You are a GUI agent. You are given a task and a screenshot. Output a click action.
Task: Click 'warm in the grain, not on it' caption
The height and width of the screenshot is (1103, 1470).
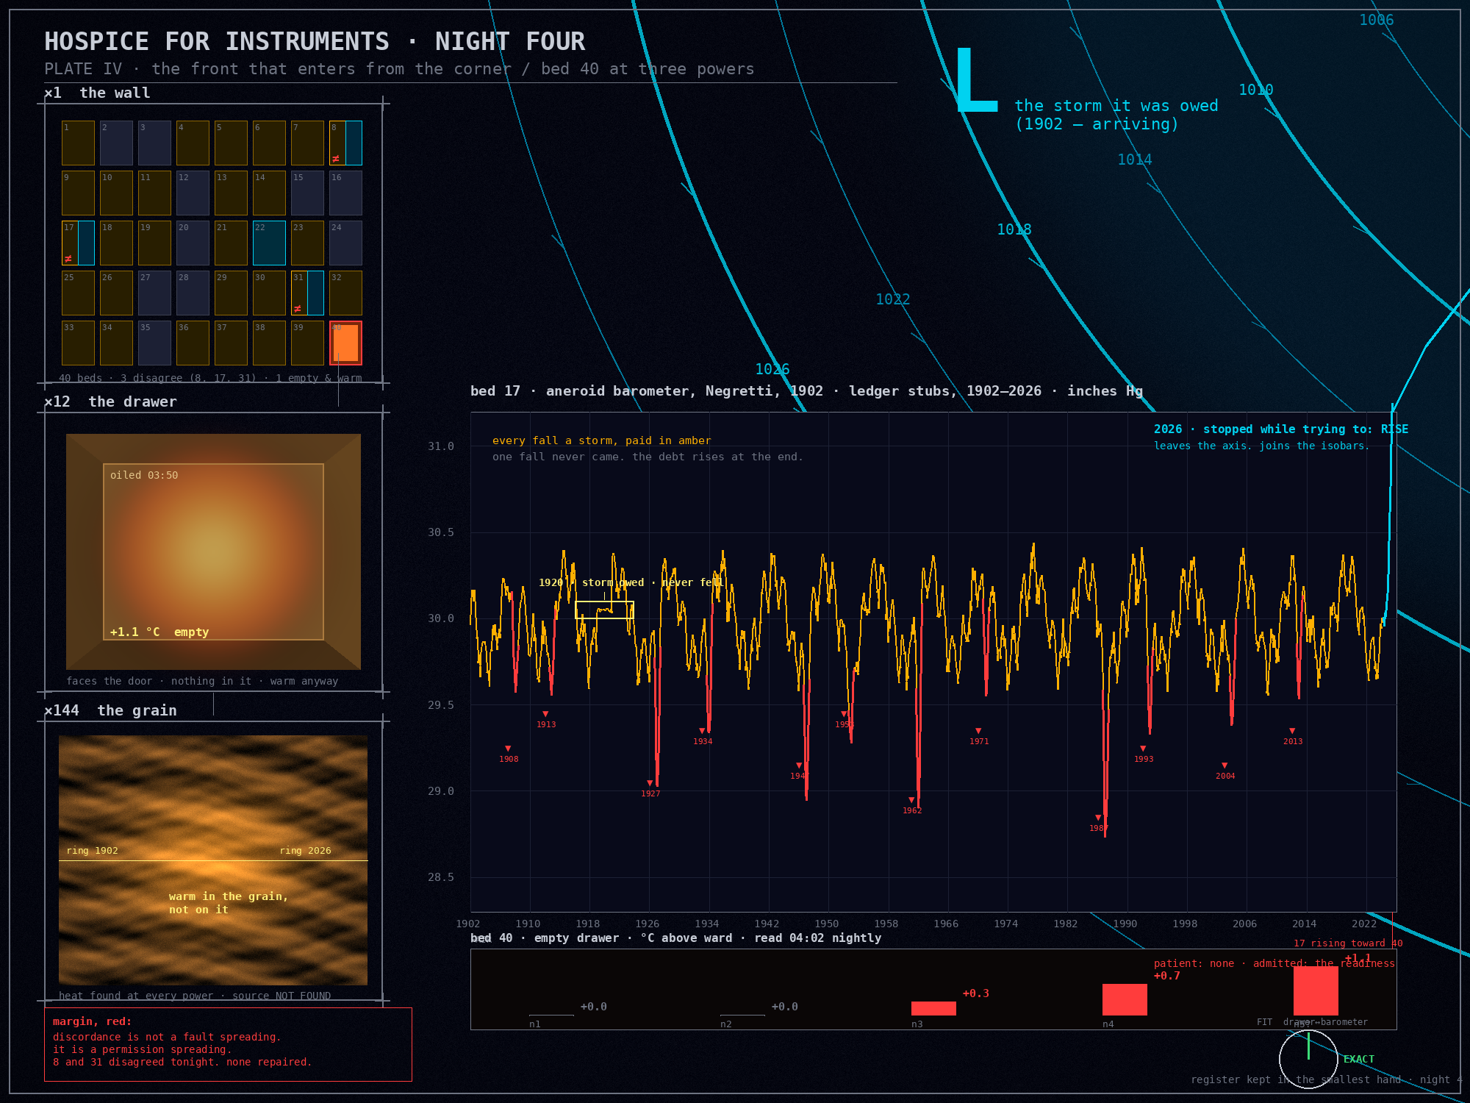[x=228, y=903]
